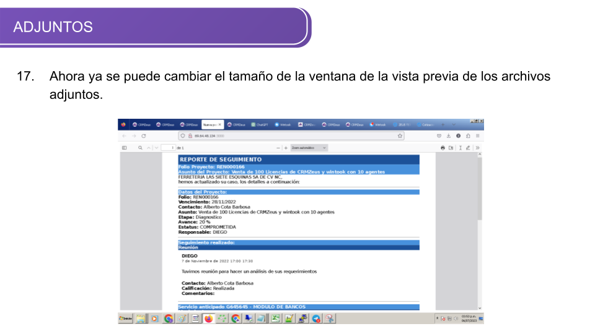This screenshot has height=334, width=595.
Task: Click the system tray clock
Action: pyautogui.click(x=469, y=319)
